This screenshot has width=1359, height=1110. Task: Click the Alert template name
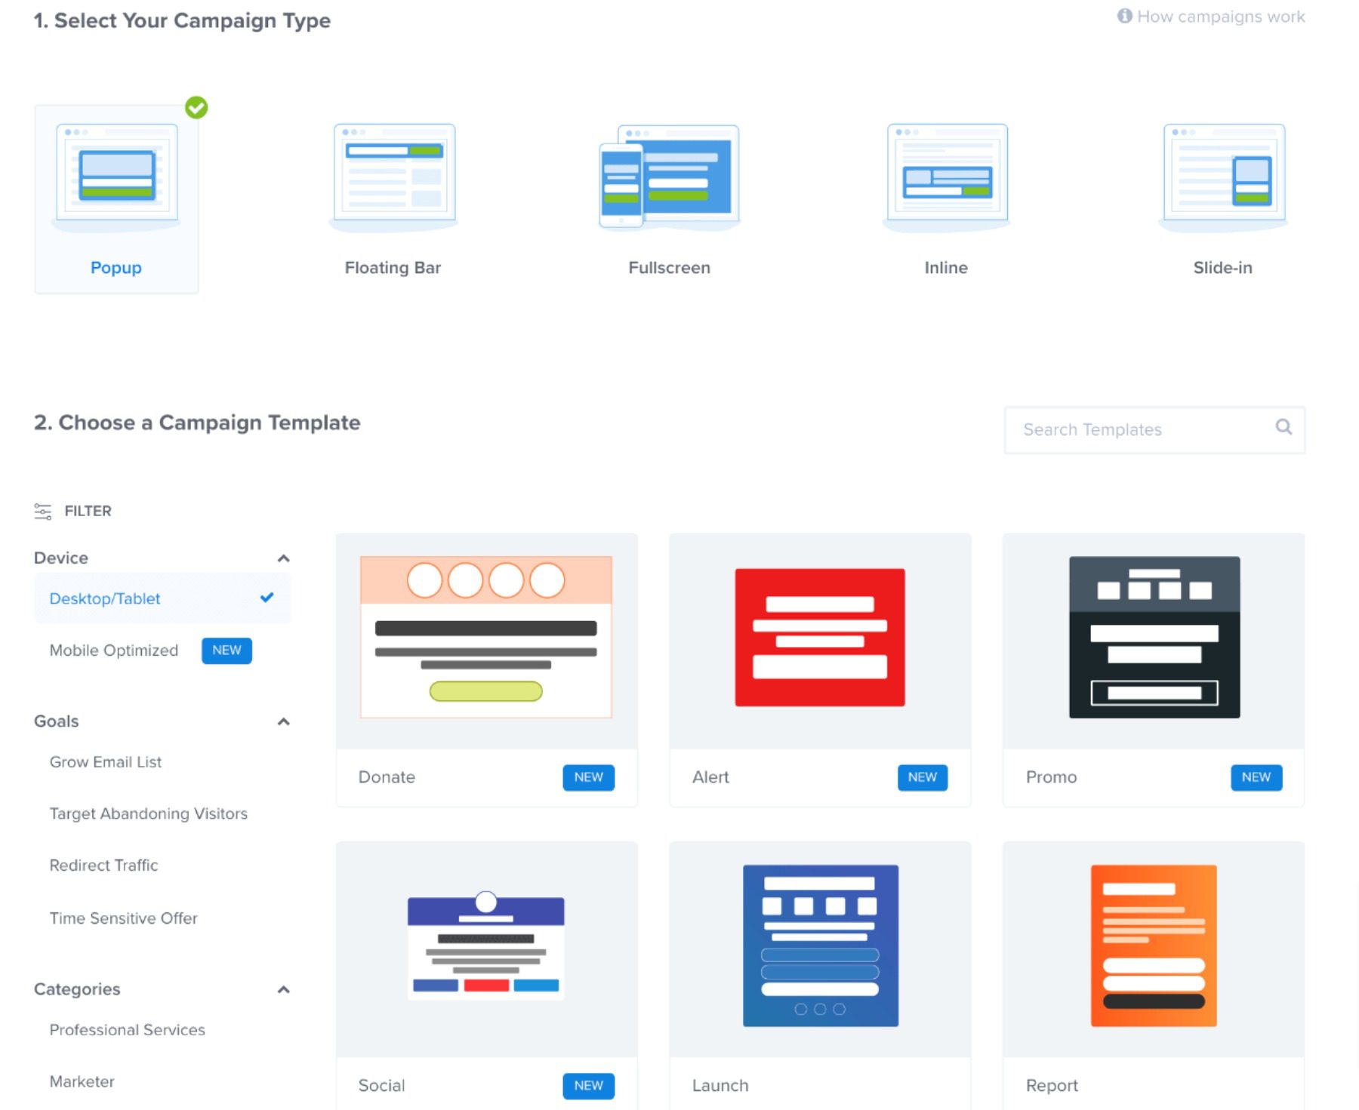[711, 777]
